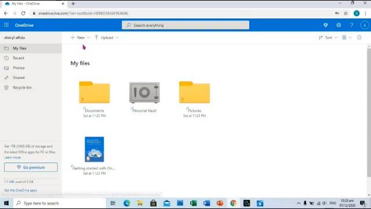Open Microsoft Store from taskbar

point(153,203)
